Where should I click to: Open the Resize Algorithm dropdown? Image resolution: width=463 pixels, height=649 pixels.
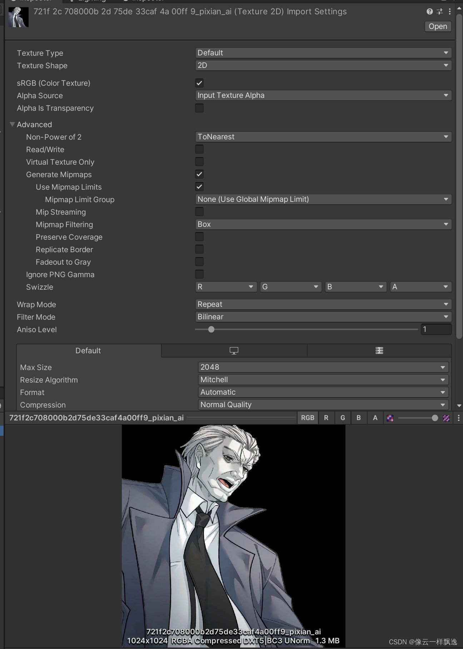click(323, 380)
